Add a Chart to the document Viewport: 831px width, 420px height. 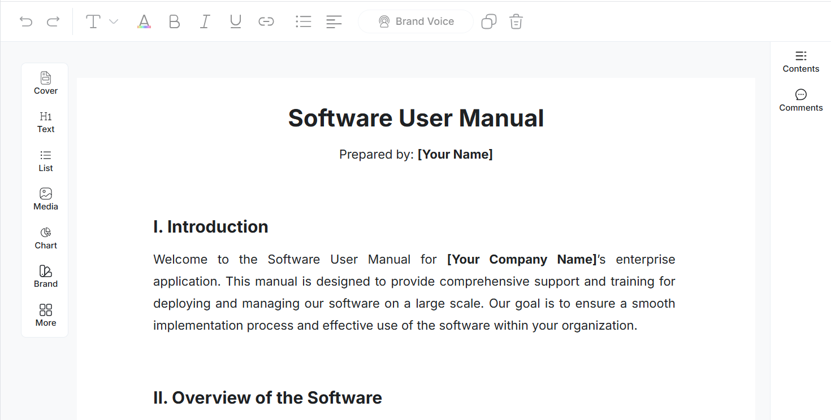click(45, 237)
